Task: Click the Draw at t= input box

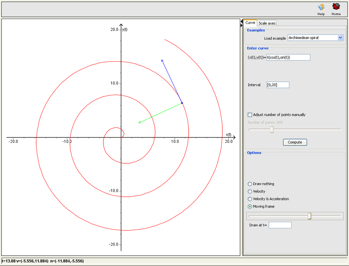Action: coord(280,225)
